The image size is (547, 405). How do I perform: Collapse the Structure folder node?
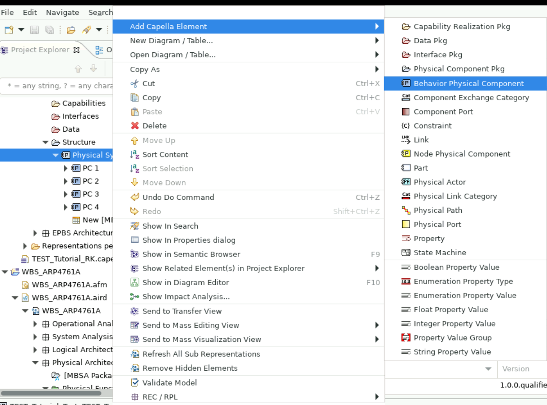pyautogui.click(x=45, y=143)
